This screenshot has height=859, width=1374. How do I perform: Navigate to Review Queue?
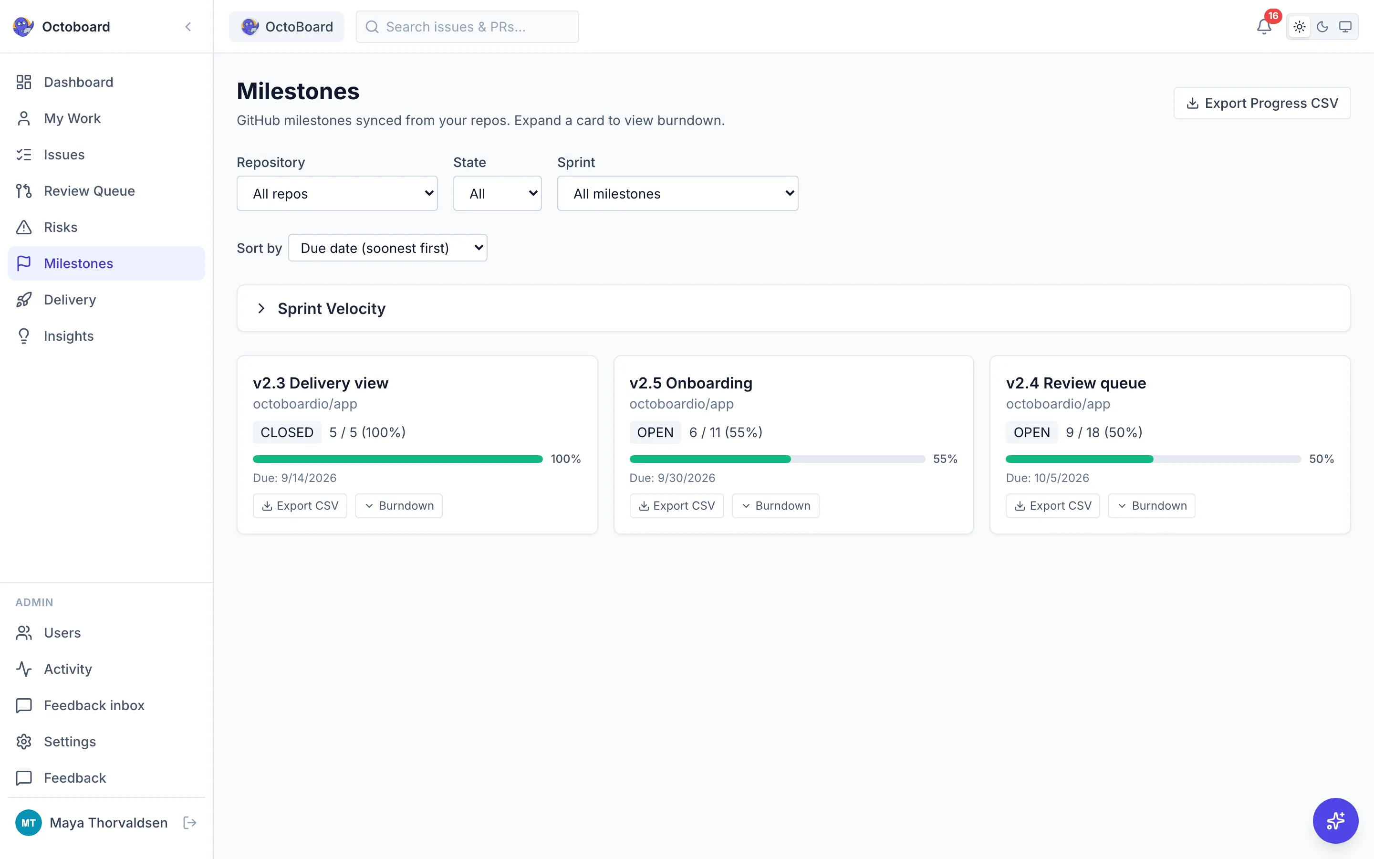106,191
